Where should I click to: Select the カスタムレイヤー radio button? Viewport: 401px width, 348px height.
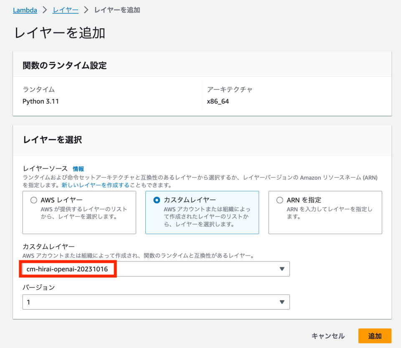click(x=157, y=200)
